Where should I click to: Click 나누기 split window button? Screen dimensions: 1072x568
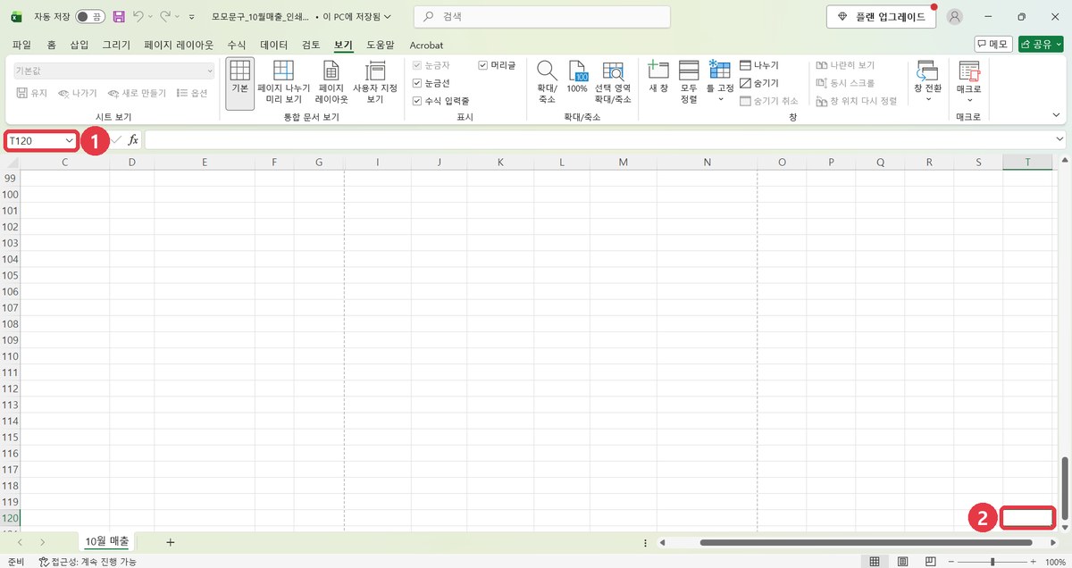[x=759, y=65]
